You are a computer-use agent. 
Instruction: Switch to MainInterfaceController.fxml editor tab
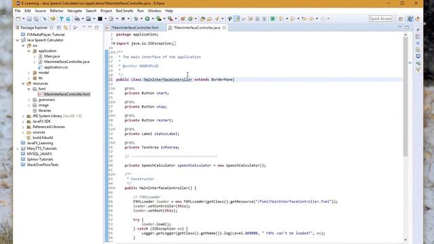pos(135,28)
